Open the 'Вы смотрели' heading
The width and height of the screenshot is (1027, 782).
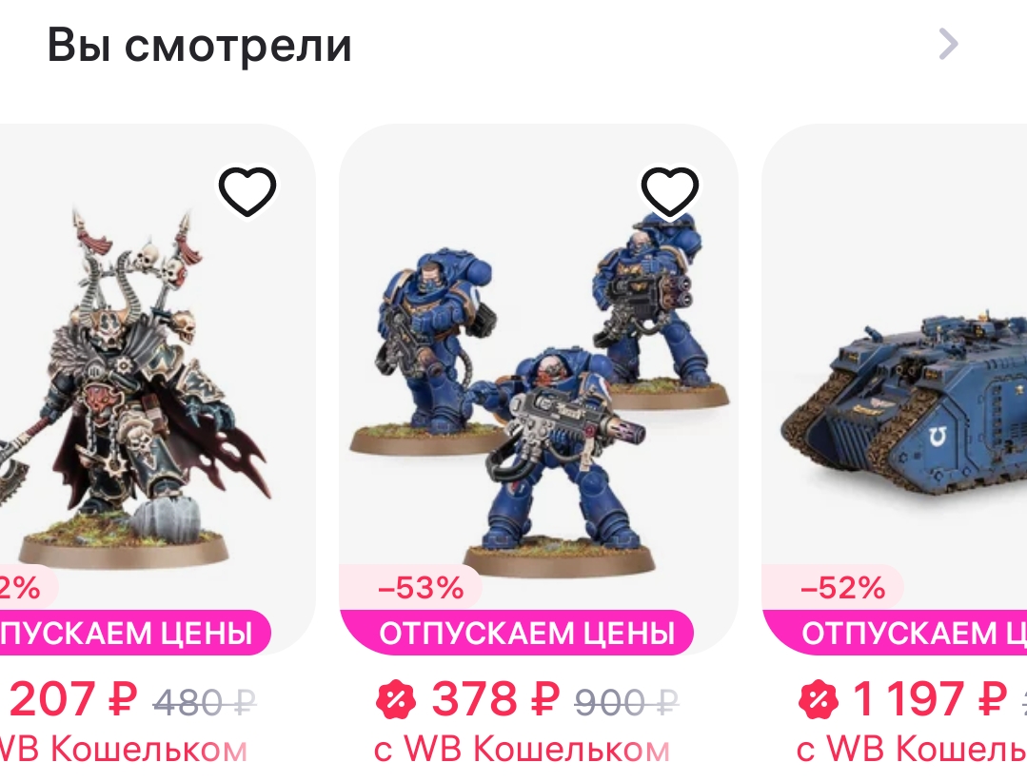click(x=200, y=45)
